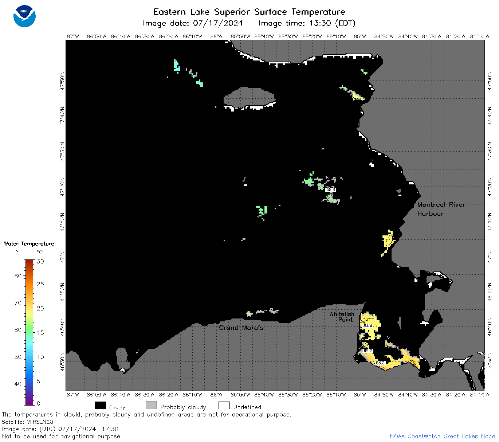Select the "Image date: (UTC) 07/17/2024 17:30" line
Image resolution: width=499 pixels, height=442 pixels.
tap(60, 429)
